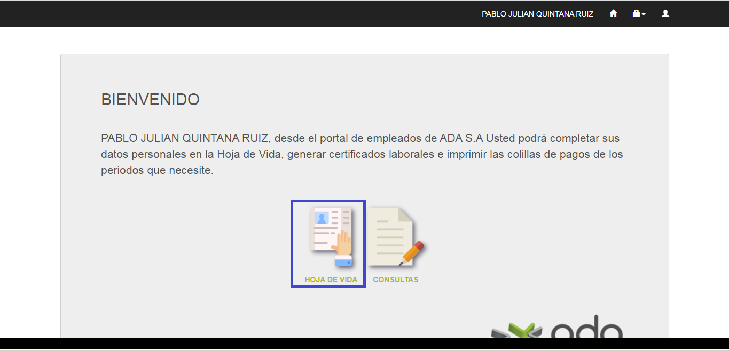729x351 pixels.
Task: Open the Hoja de Vida resume icon
Action: 331,237
